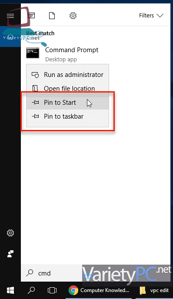Open the Windows Start button
Viewport: 173px width, 299px height.
point(10,290)
